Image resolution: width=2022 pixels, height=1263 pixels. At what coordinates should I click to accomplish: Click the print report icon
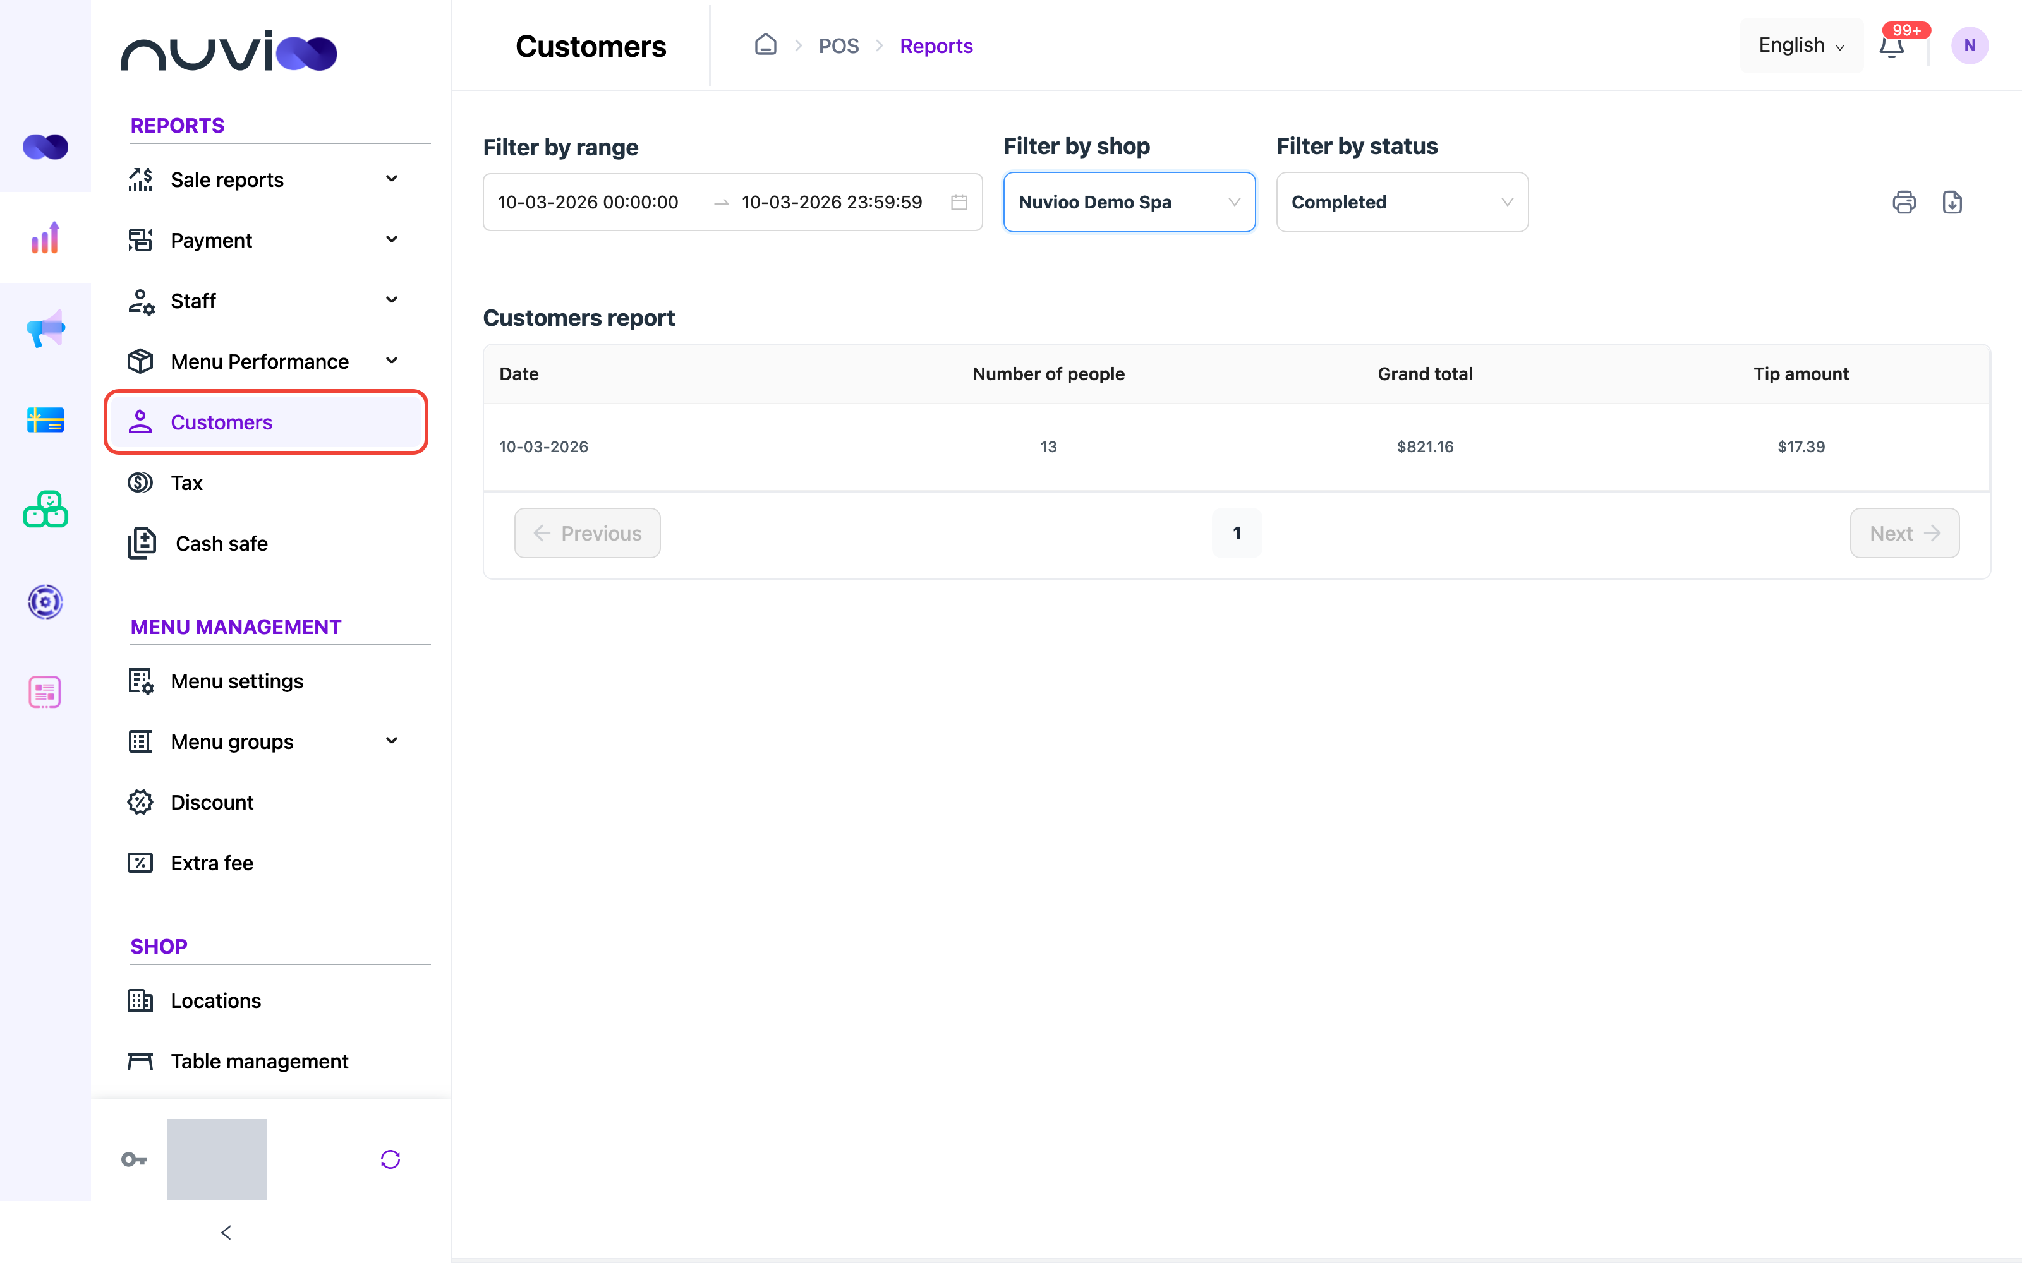coord(1903,202)
